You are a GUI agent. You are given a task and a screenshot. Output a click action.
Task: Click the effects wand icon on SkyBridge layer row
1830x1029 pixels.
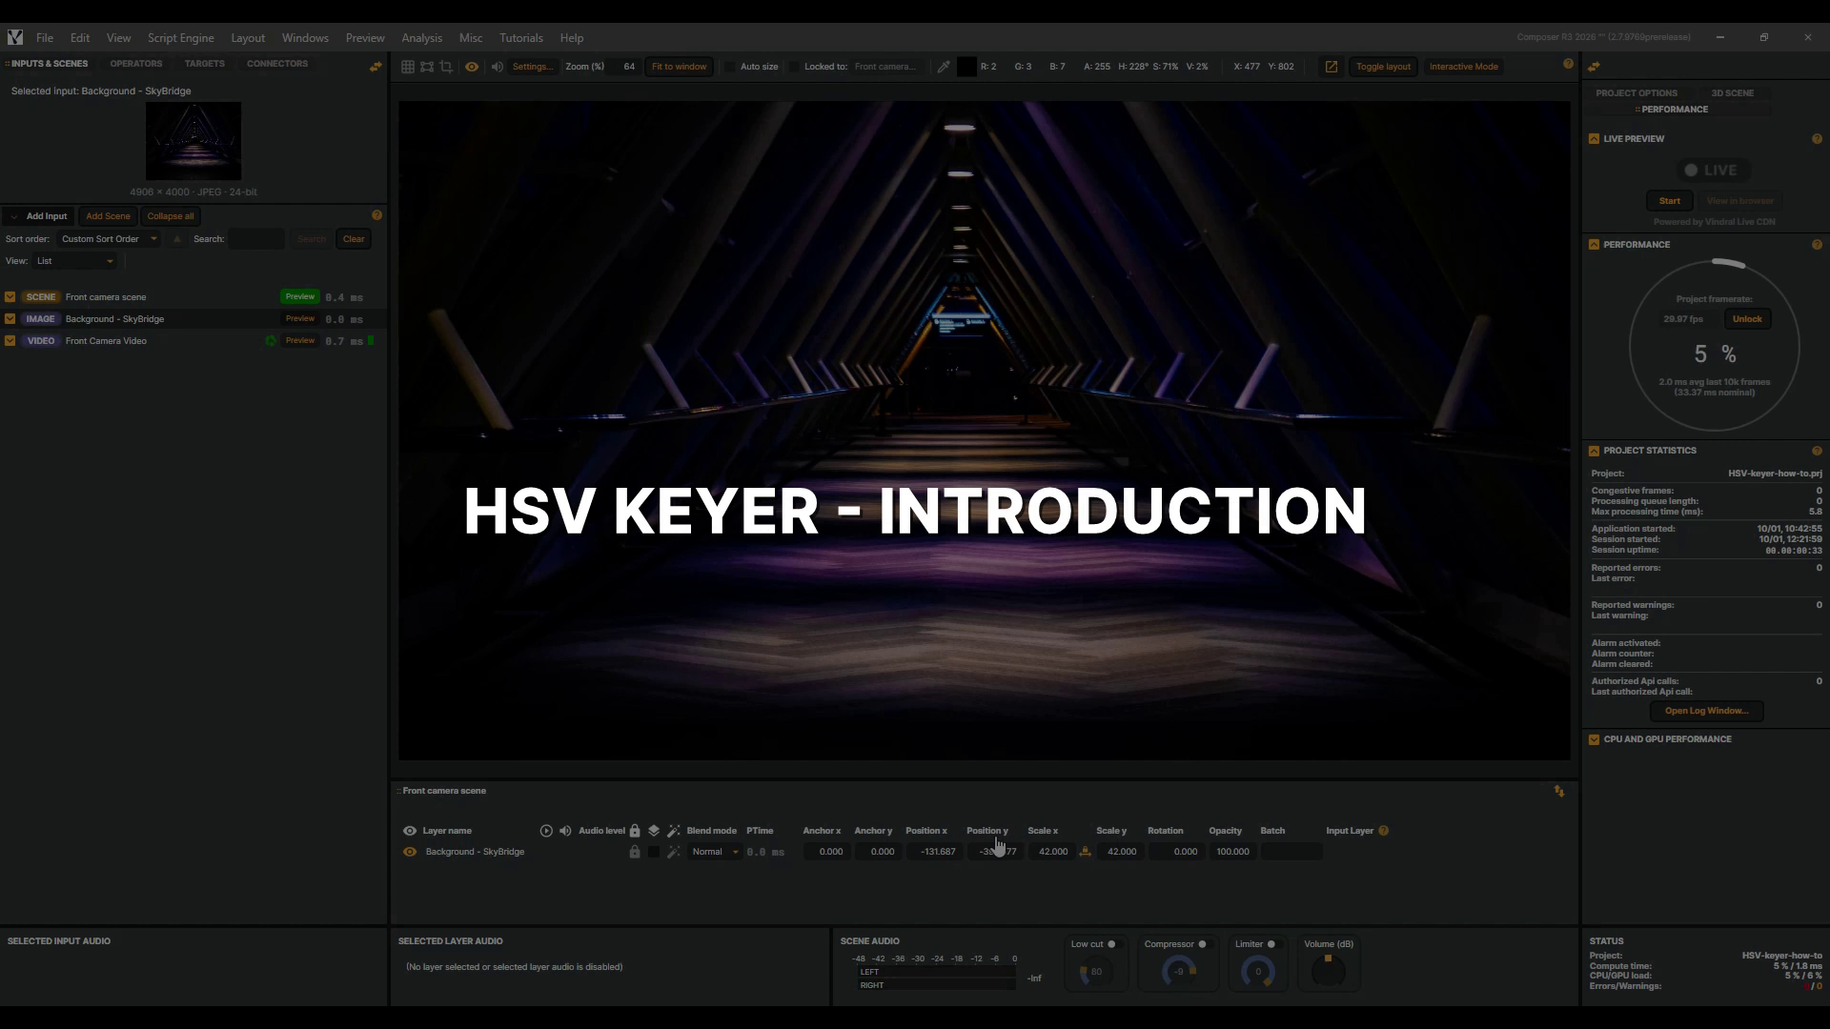(x=674, y=852)
